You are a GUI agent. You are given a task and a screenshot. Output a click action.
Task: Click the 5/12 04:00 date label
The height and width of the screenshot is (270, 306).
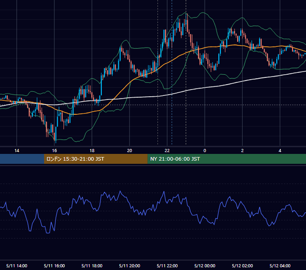pyautogui.click(x=280, y=265)
